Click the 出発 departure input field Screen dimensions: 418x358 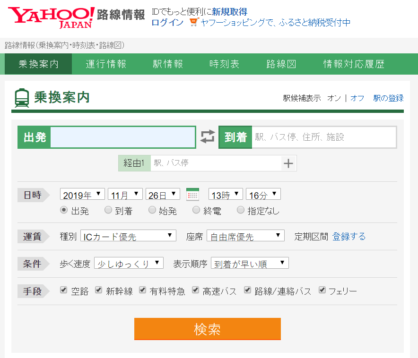coord(122,137)
